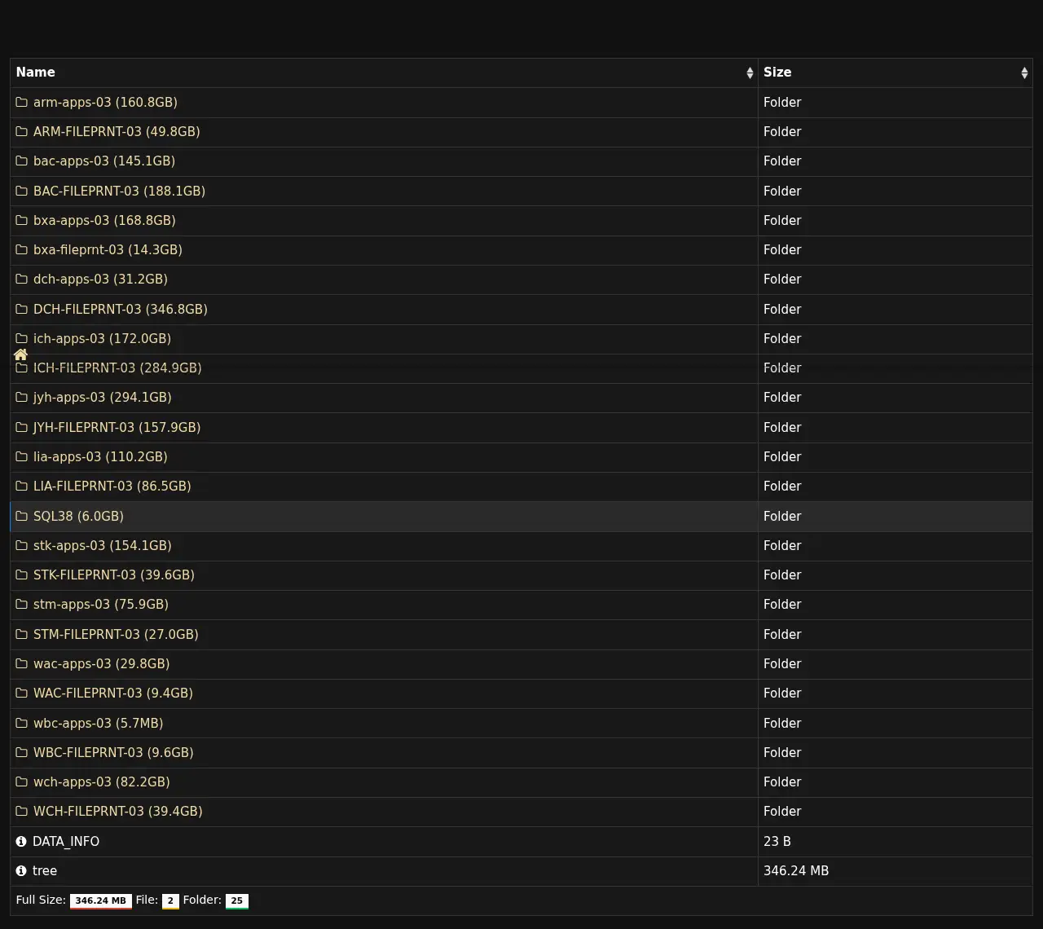Click the home icon on the left
The image size is (1043, 929).
tap(21, 354)
